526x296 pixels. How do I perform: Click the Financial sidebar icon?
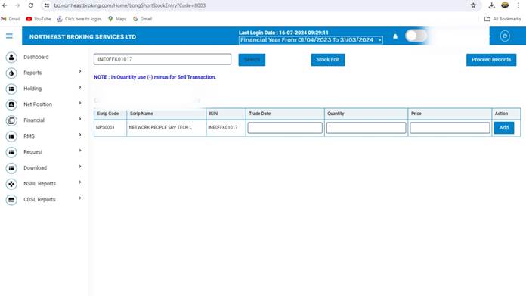pyautogui.click(x=11, y=120)
